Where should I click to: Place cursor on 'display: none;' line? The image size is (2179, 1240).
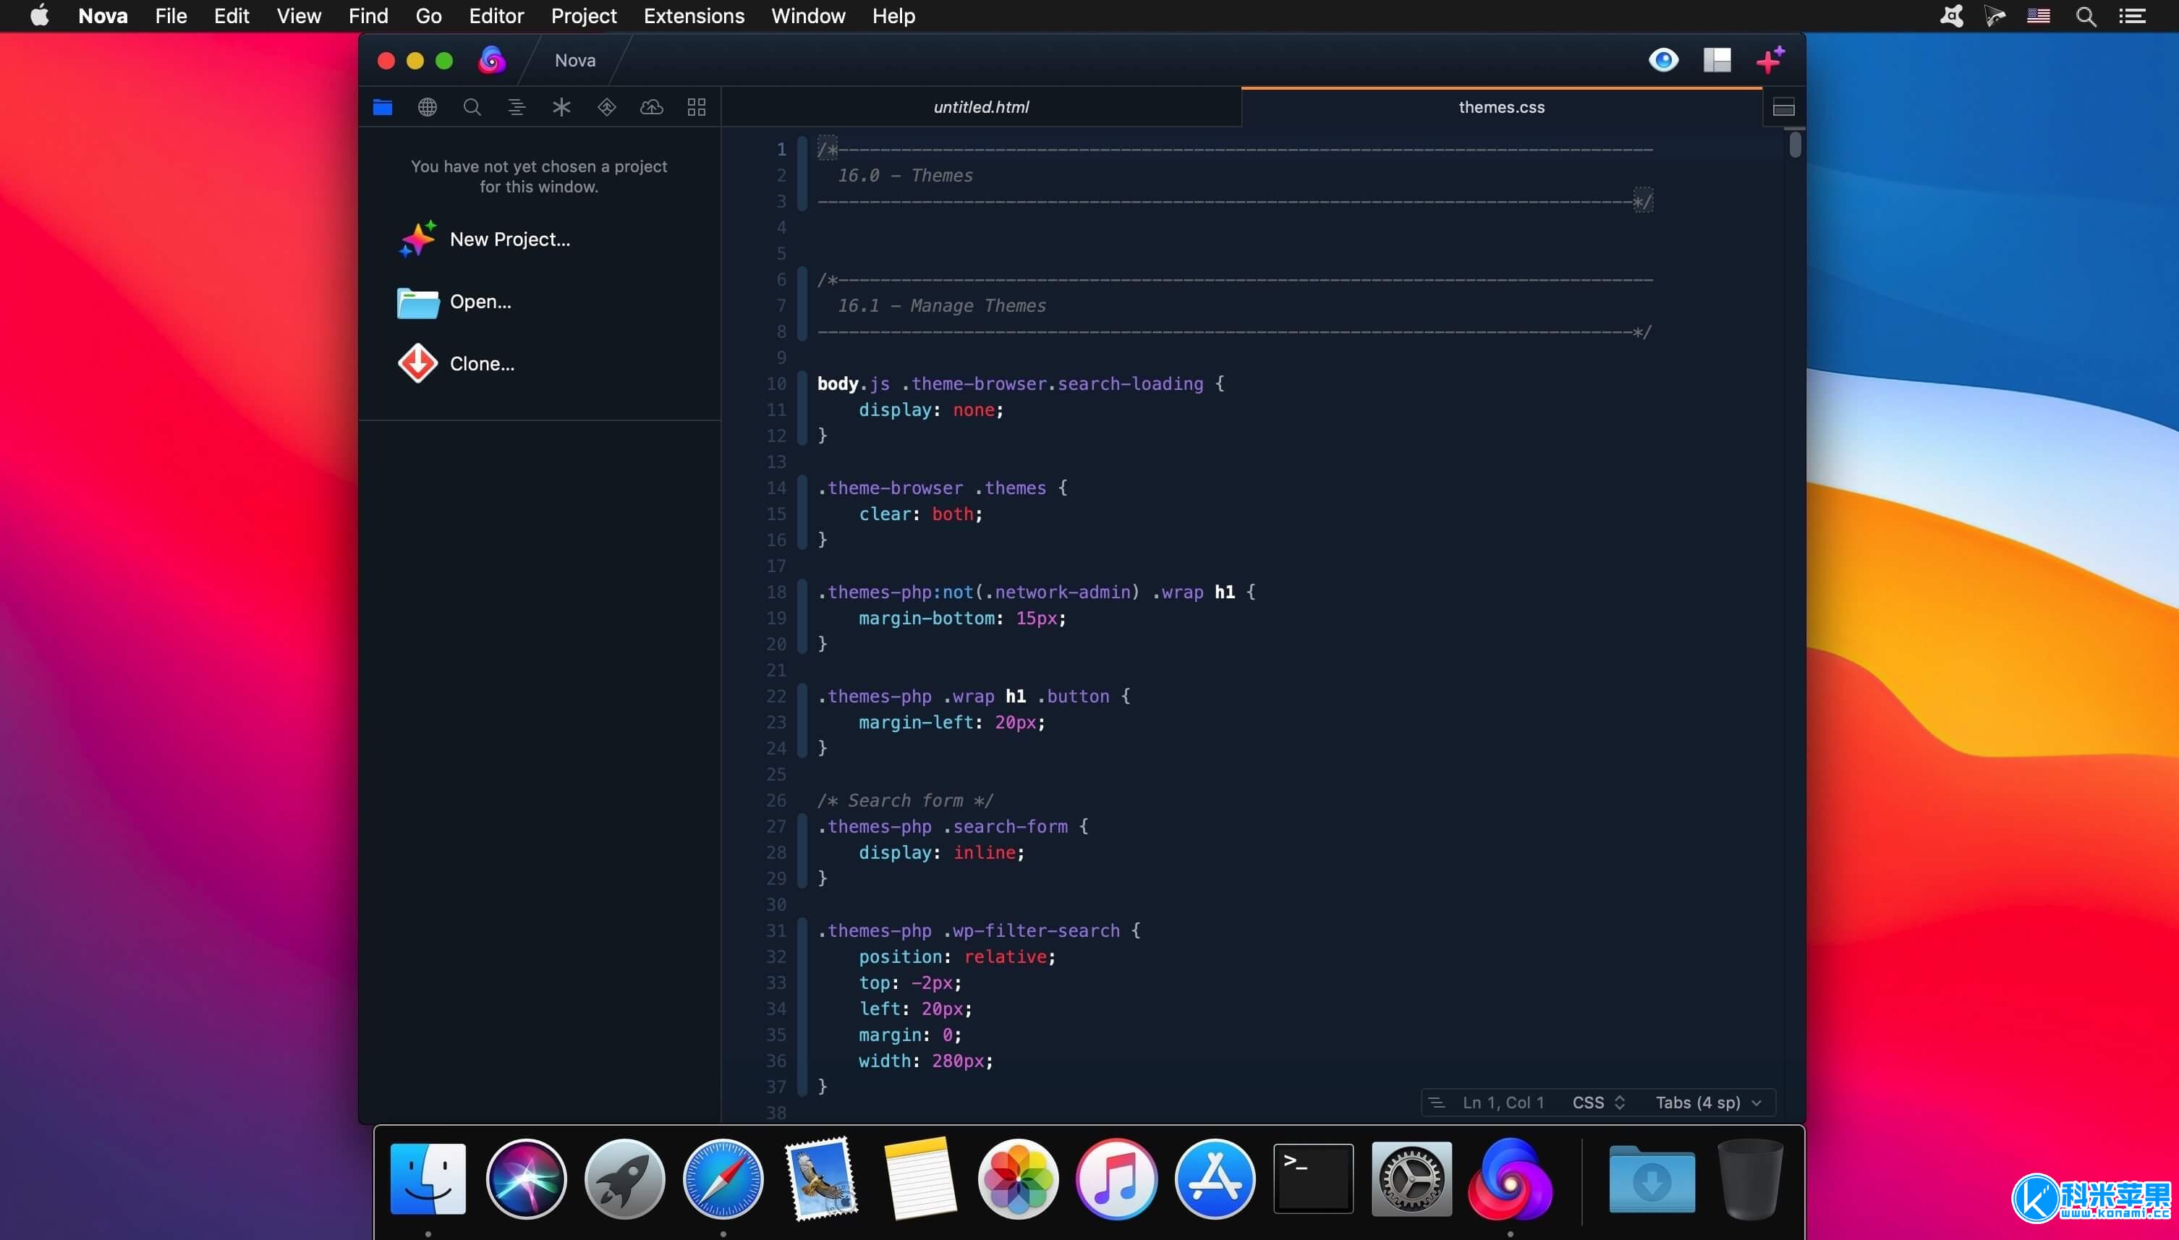tap(930, 409)
